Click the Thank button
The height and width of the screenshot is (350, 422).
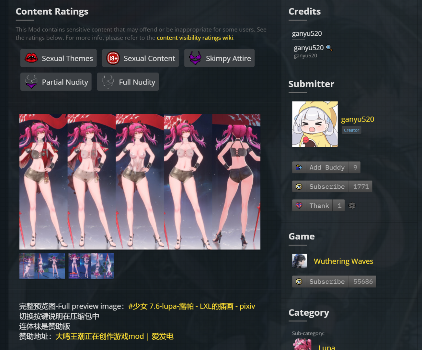[318, 206]
